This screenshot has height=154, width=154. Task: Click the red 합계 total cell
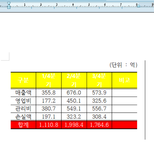(23, 125)
